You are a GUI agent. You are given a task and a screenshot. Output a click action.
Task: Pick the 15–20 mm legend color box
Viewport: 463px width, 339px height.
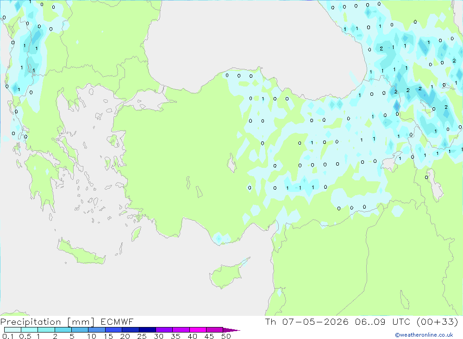click(113, 330)
